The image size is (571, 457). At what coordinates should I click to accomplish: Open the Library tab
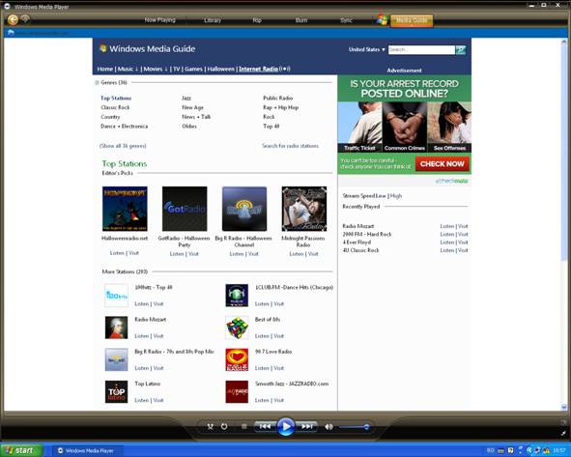(213, 20)
